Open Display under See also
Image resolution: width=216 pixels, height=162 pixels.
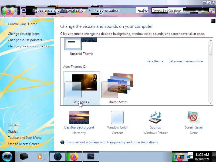point(13,131)
